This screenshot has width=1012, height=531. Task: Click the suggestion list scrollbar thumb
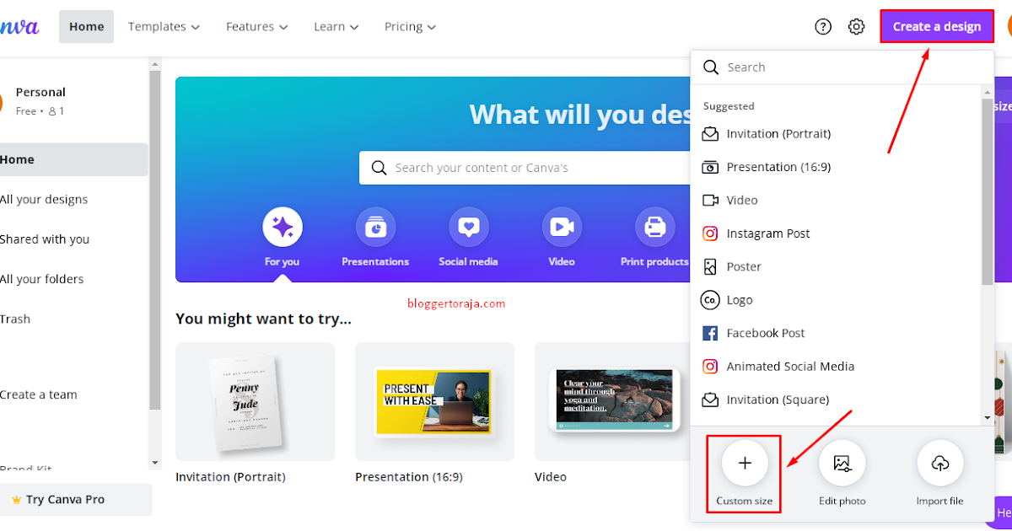(987, 190)
